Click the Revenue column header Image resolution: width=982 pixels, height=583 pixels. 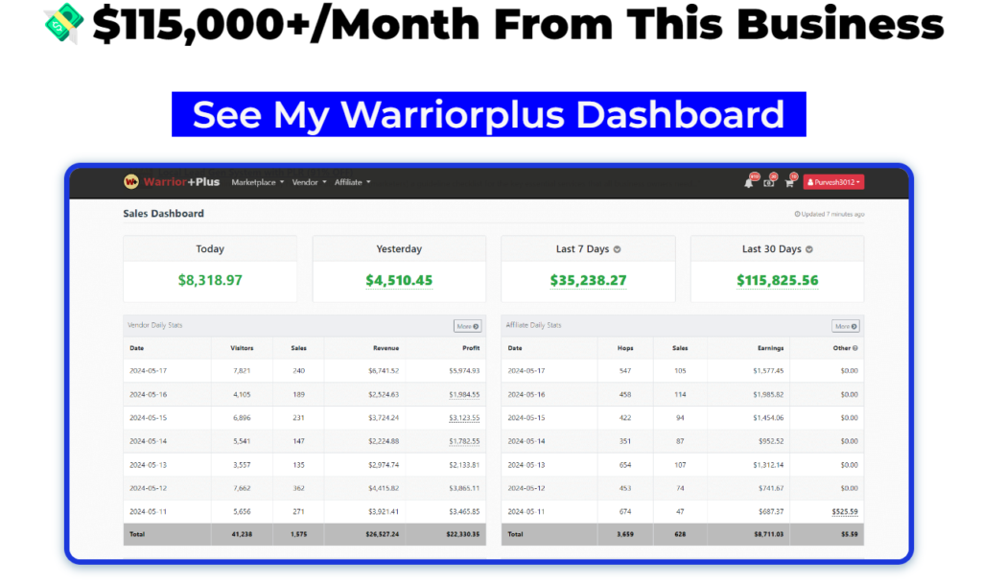(x=386, y=348)
